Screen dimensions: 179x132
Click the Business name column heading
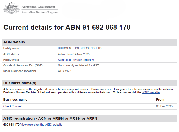coord(15,100)
